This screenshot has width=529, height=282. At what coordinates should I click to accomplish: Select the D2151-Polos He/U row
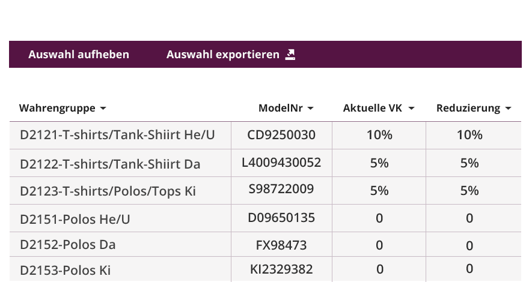point(75,219)
